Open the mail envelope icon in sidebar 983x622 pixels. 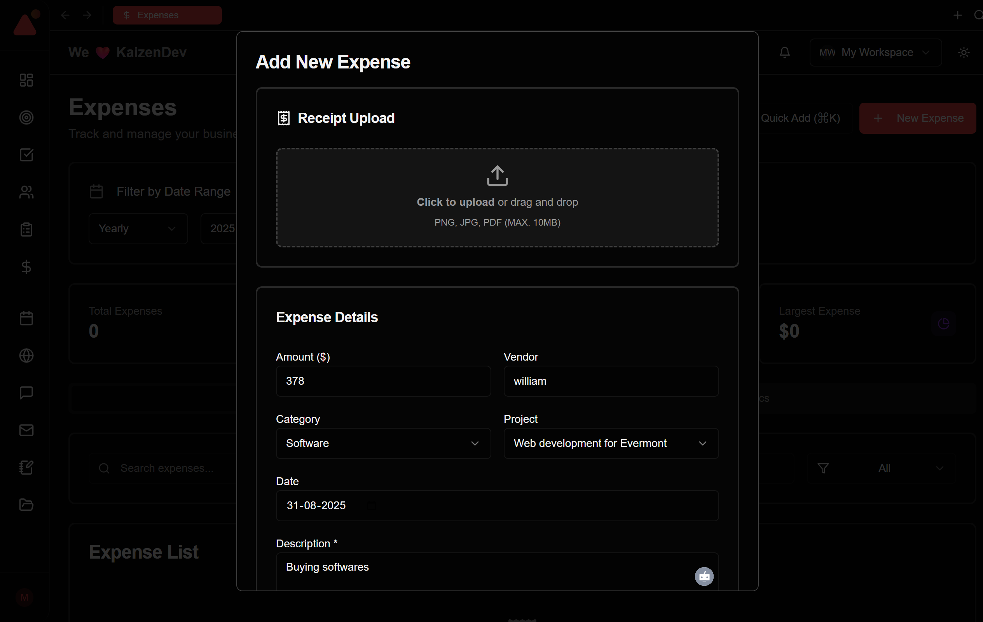tap(26, 430)
